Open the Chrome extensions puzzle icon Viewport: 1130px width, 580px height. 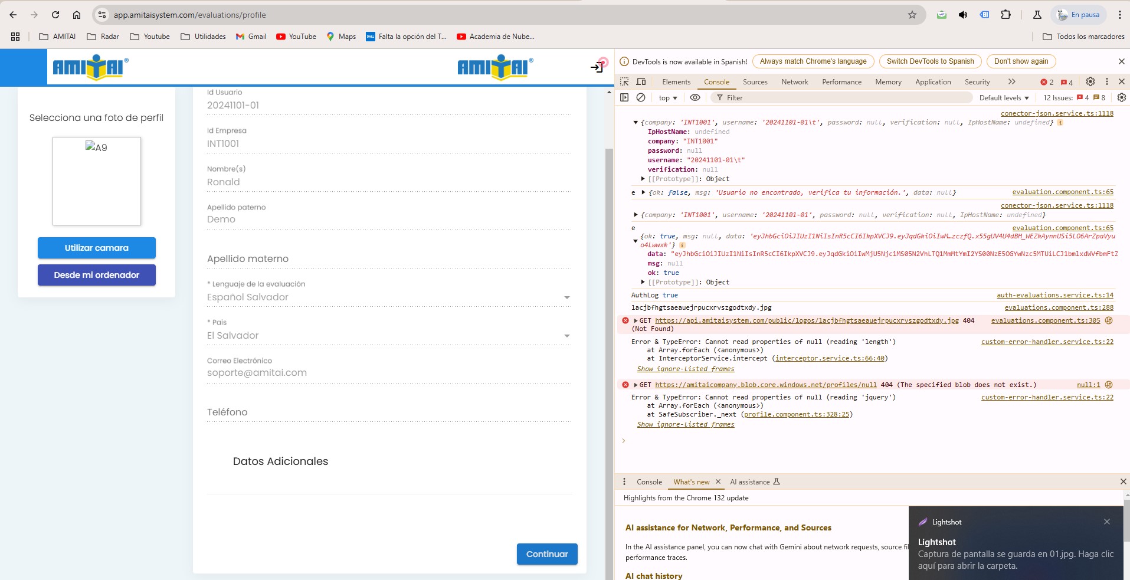[x=1006, y=15]
